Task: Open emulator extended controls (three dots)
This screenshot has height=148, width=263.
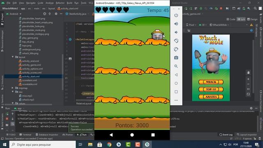Action: [x=176, y=100]
